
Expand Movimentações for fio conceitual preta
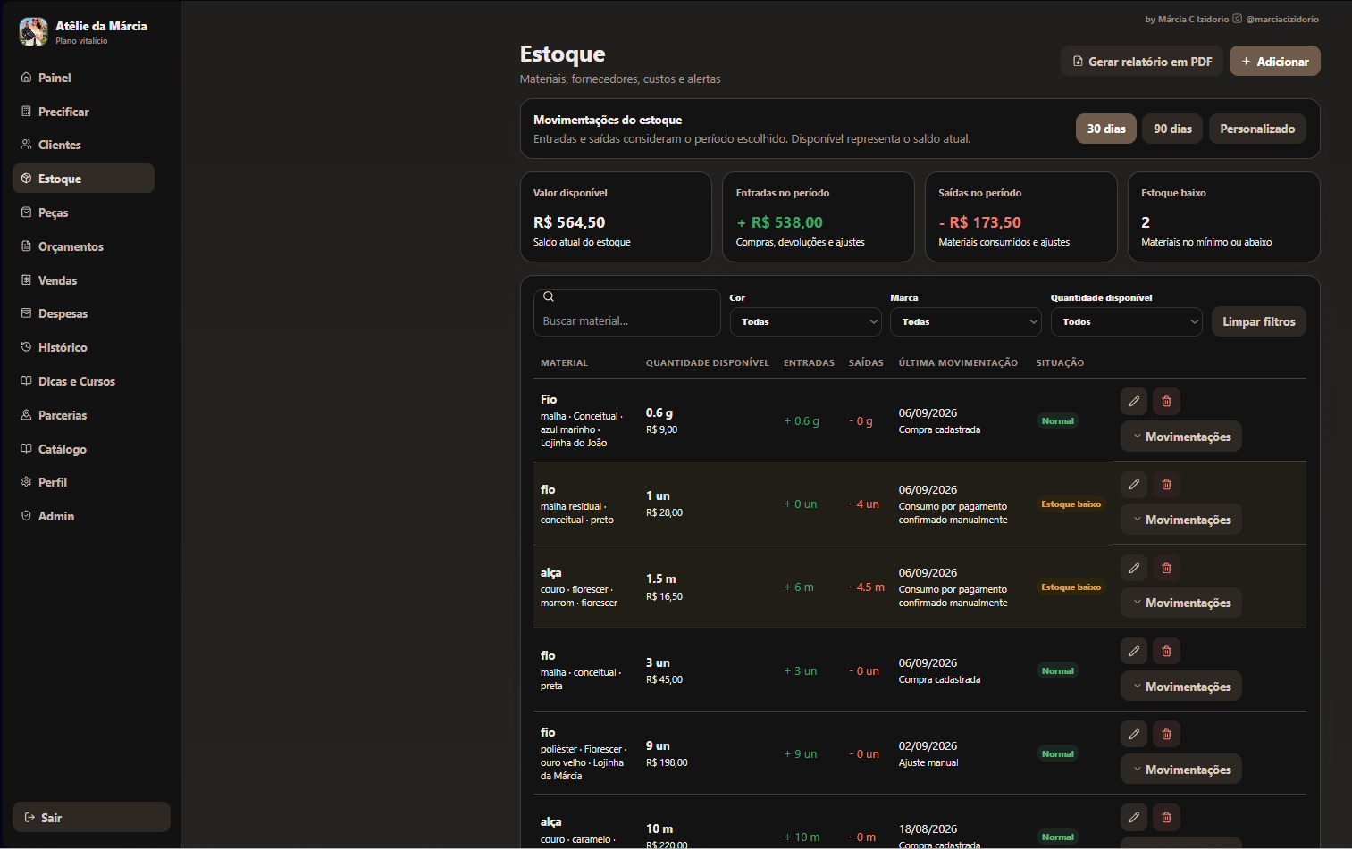1181,687
